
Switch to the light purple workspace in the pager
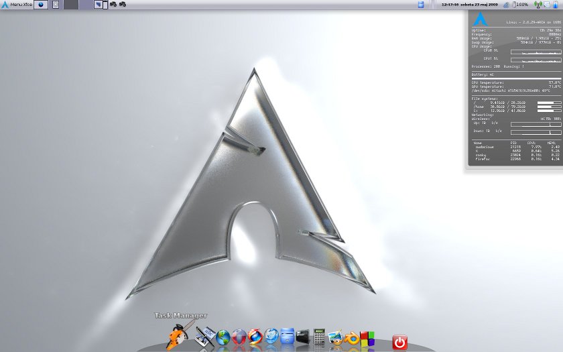(86, 5)
